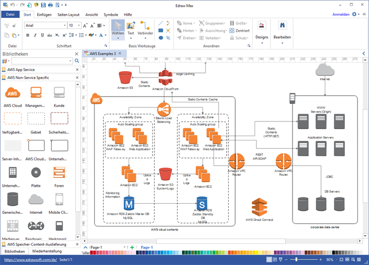
Task: Click the Text tool icon
Action: tap(131, 26)
